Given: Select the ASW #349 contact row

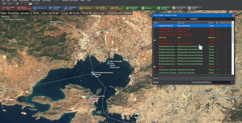Looking at the screenshot, I should click(x=193, y=37).
